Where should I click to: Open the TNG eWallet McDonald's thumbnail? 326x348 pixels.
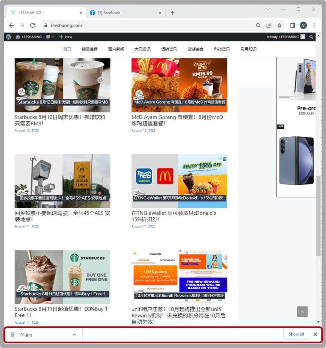point(179,181)
